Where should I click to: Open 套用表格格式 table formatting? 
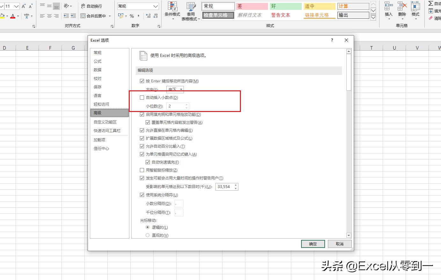coord(191,11)
